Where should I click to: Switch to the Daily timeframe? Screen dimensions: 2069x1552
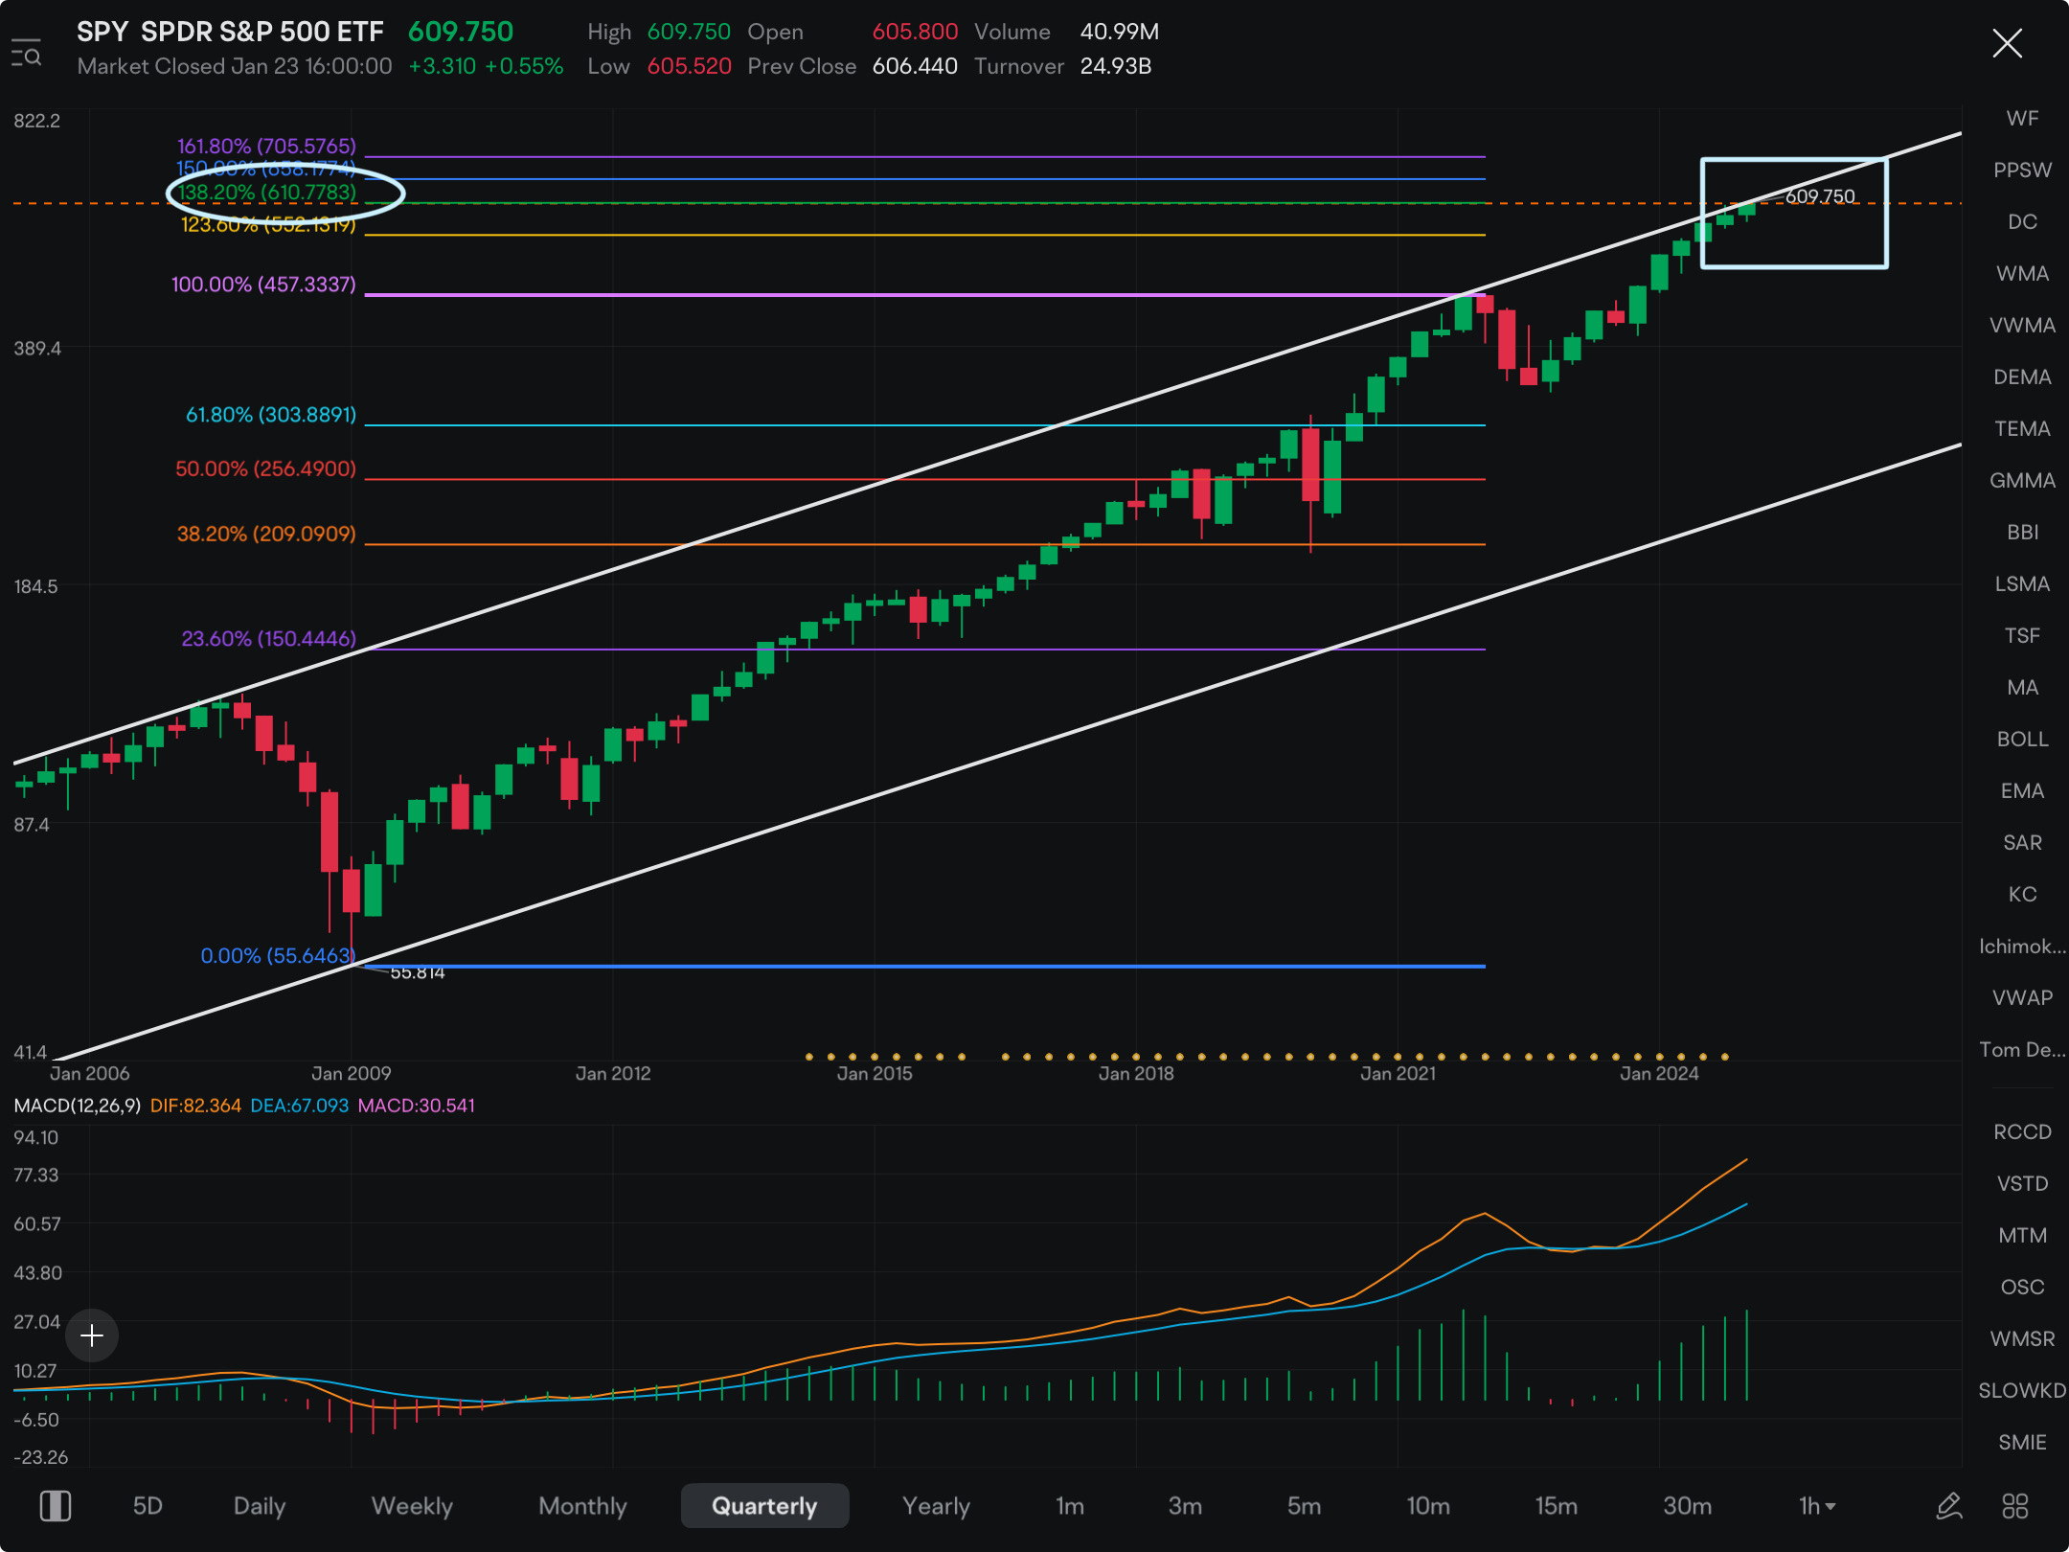[260, 1506]
